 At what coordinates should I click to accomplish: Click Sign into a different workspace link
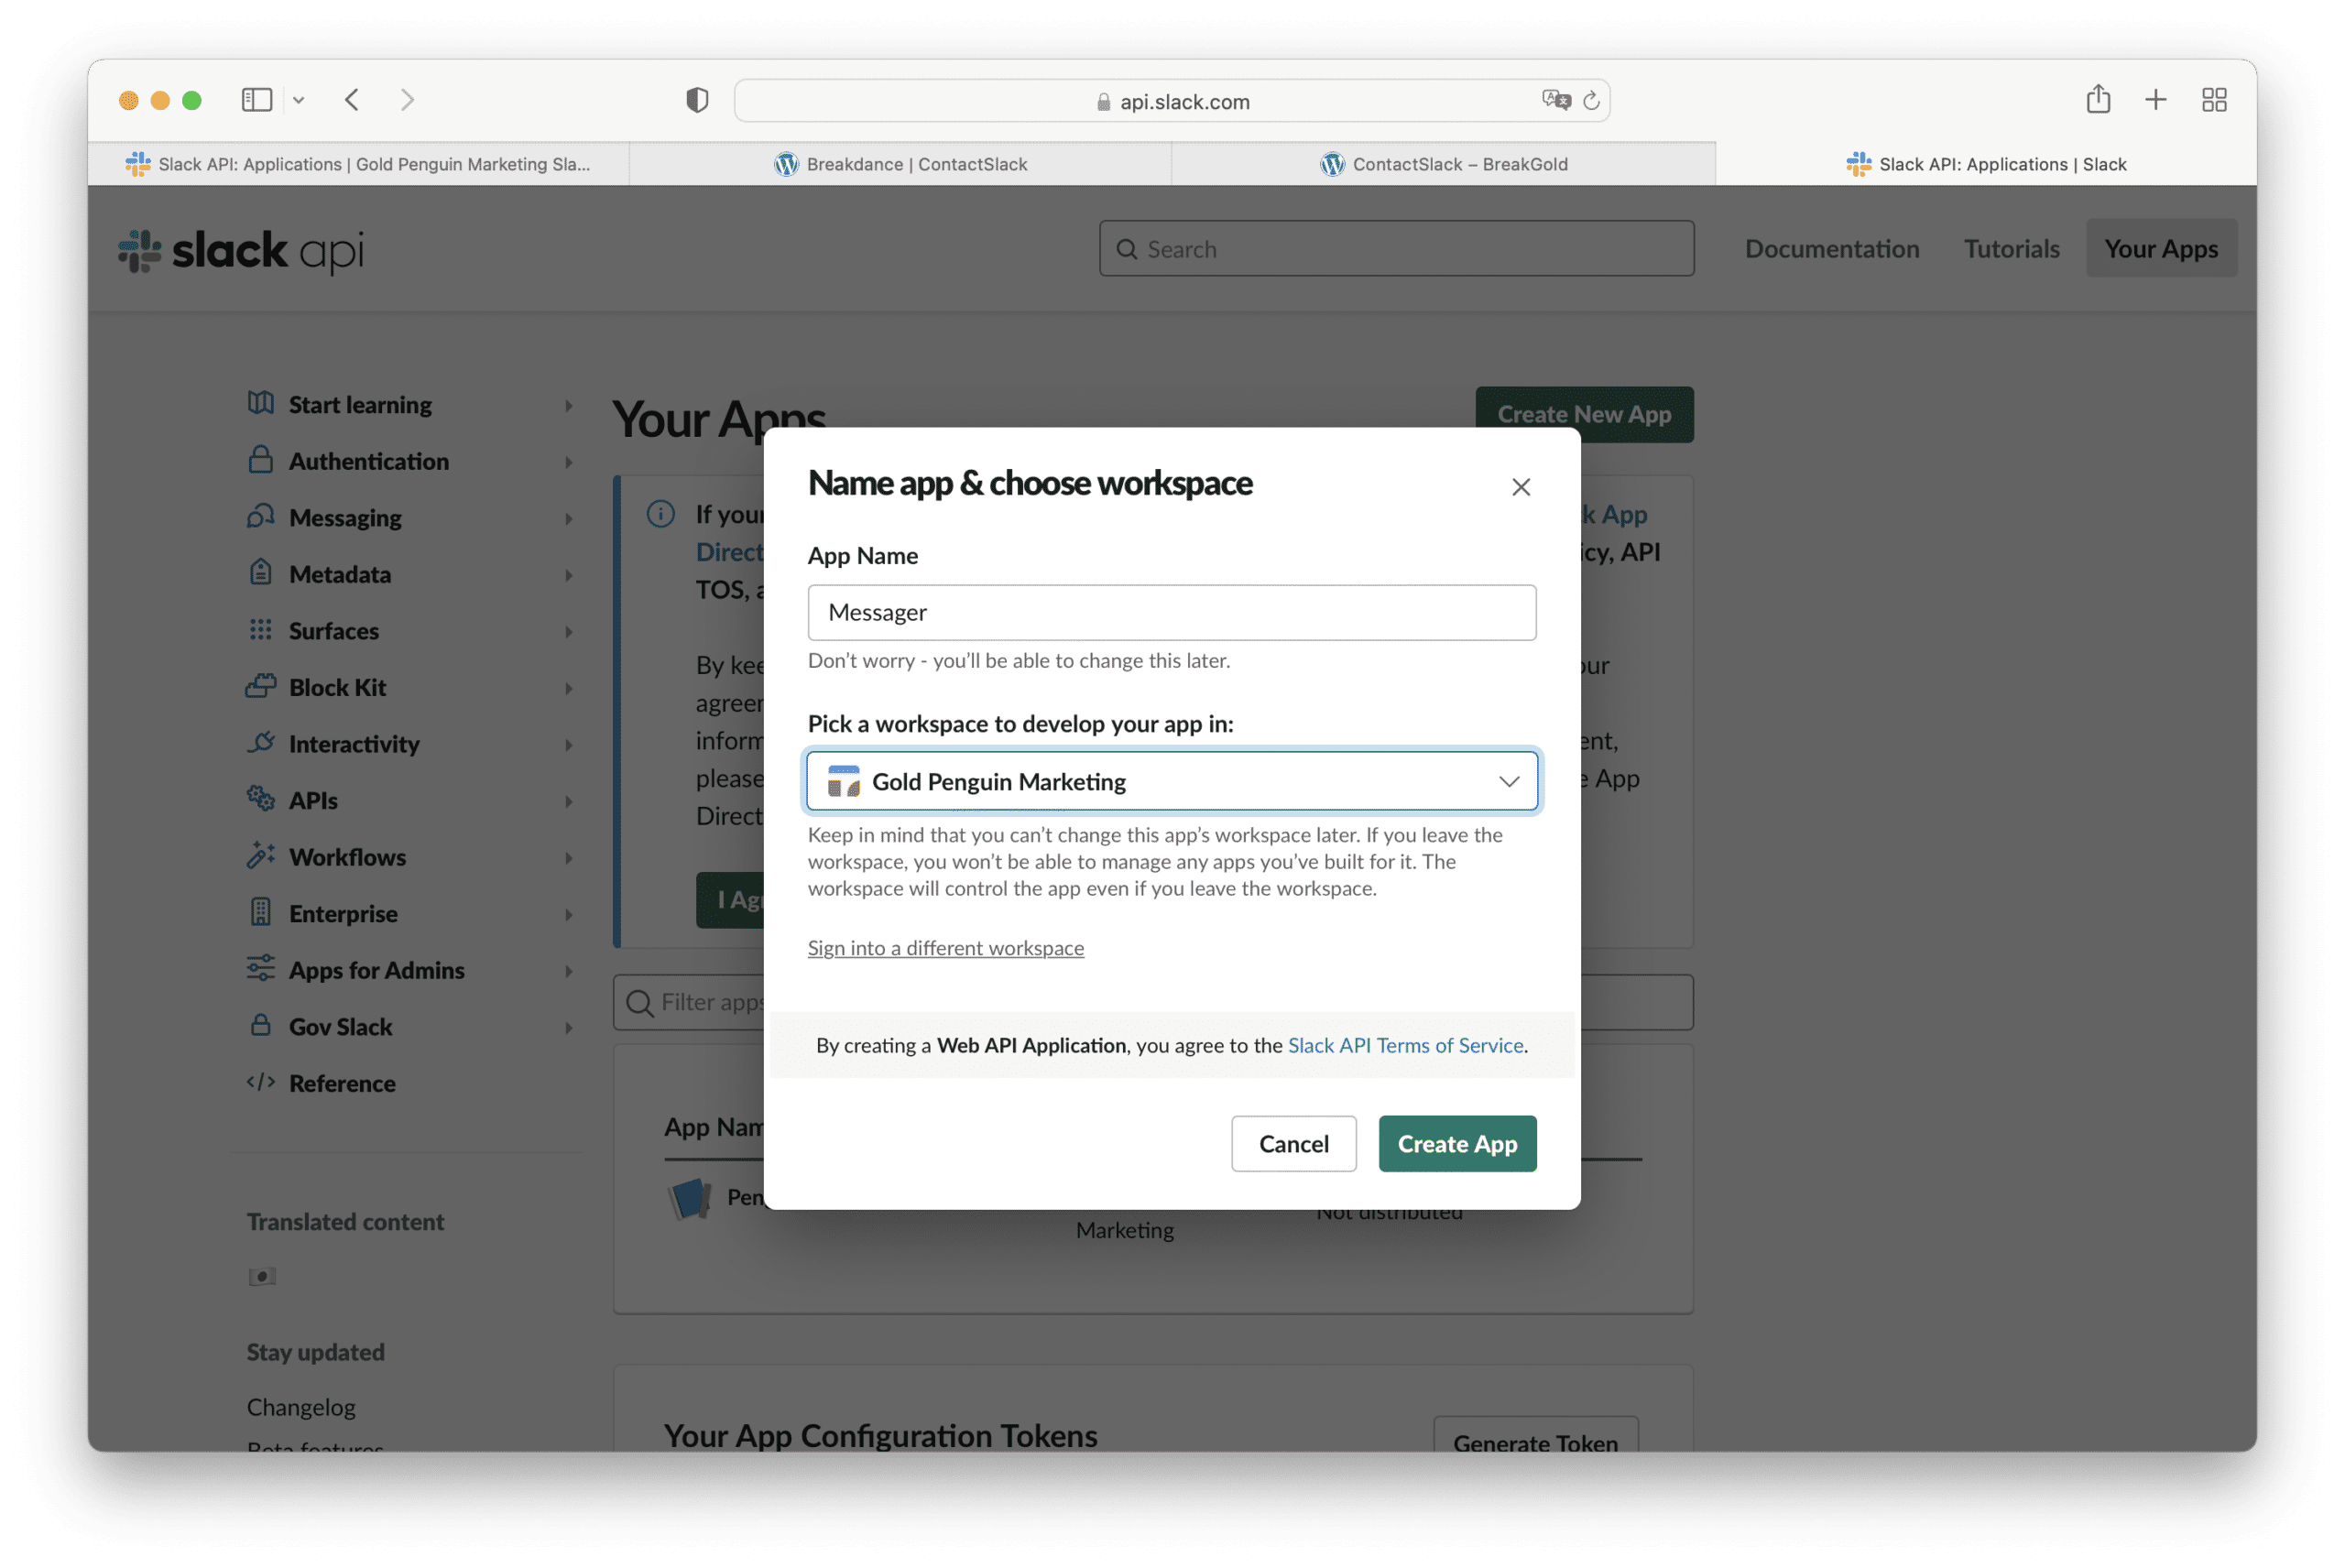(x=945, y=948)
